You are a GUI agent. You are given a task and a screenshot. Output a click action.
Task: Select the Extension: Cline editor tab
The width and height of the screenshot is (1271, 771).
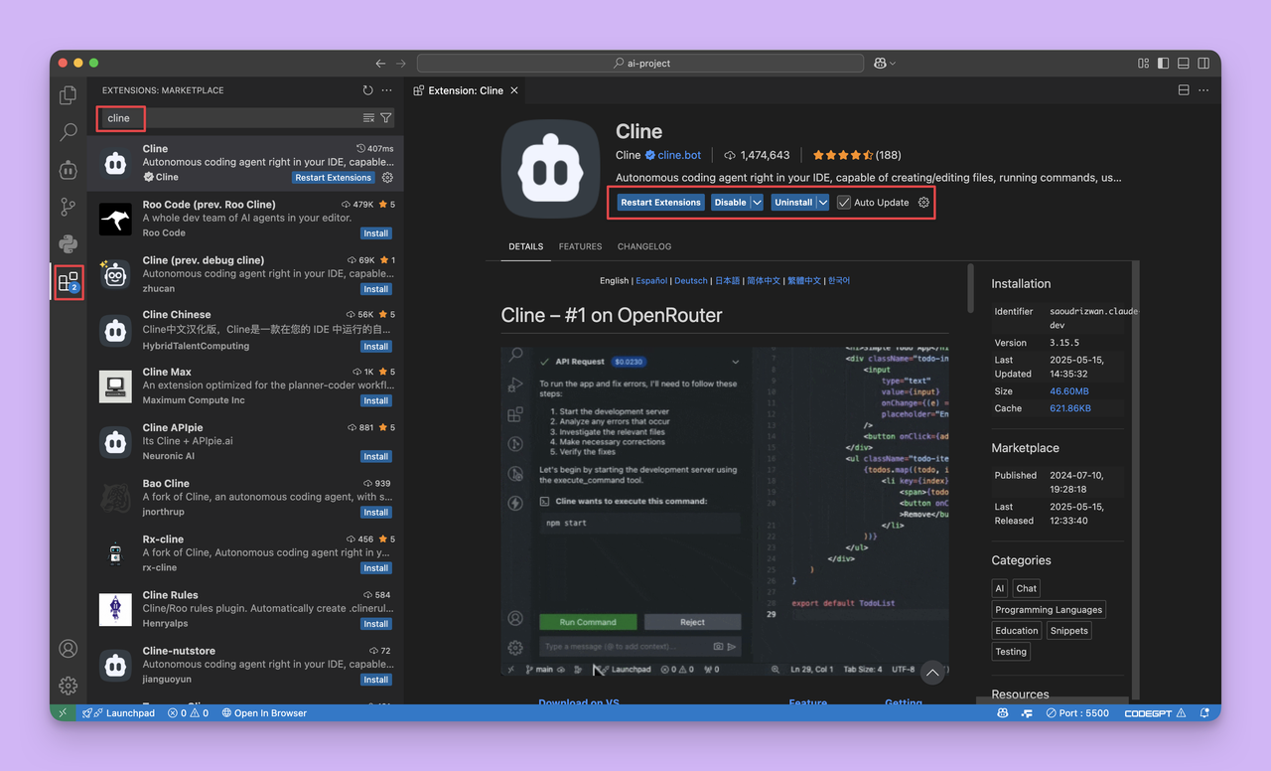[x=465, y=90]
